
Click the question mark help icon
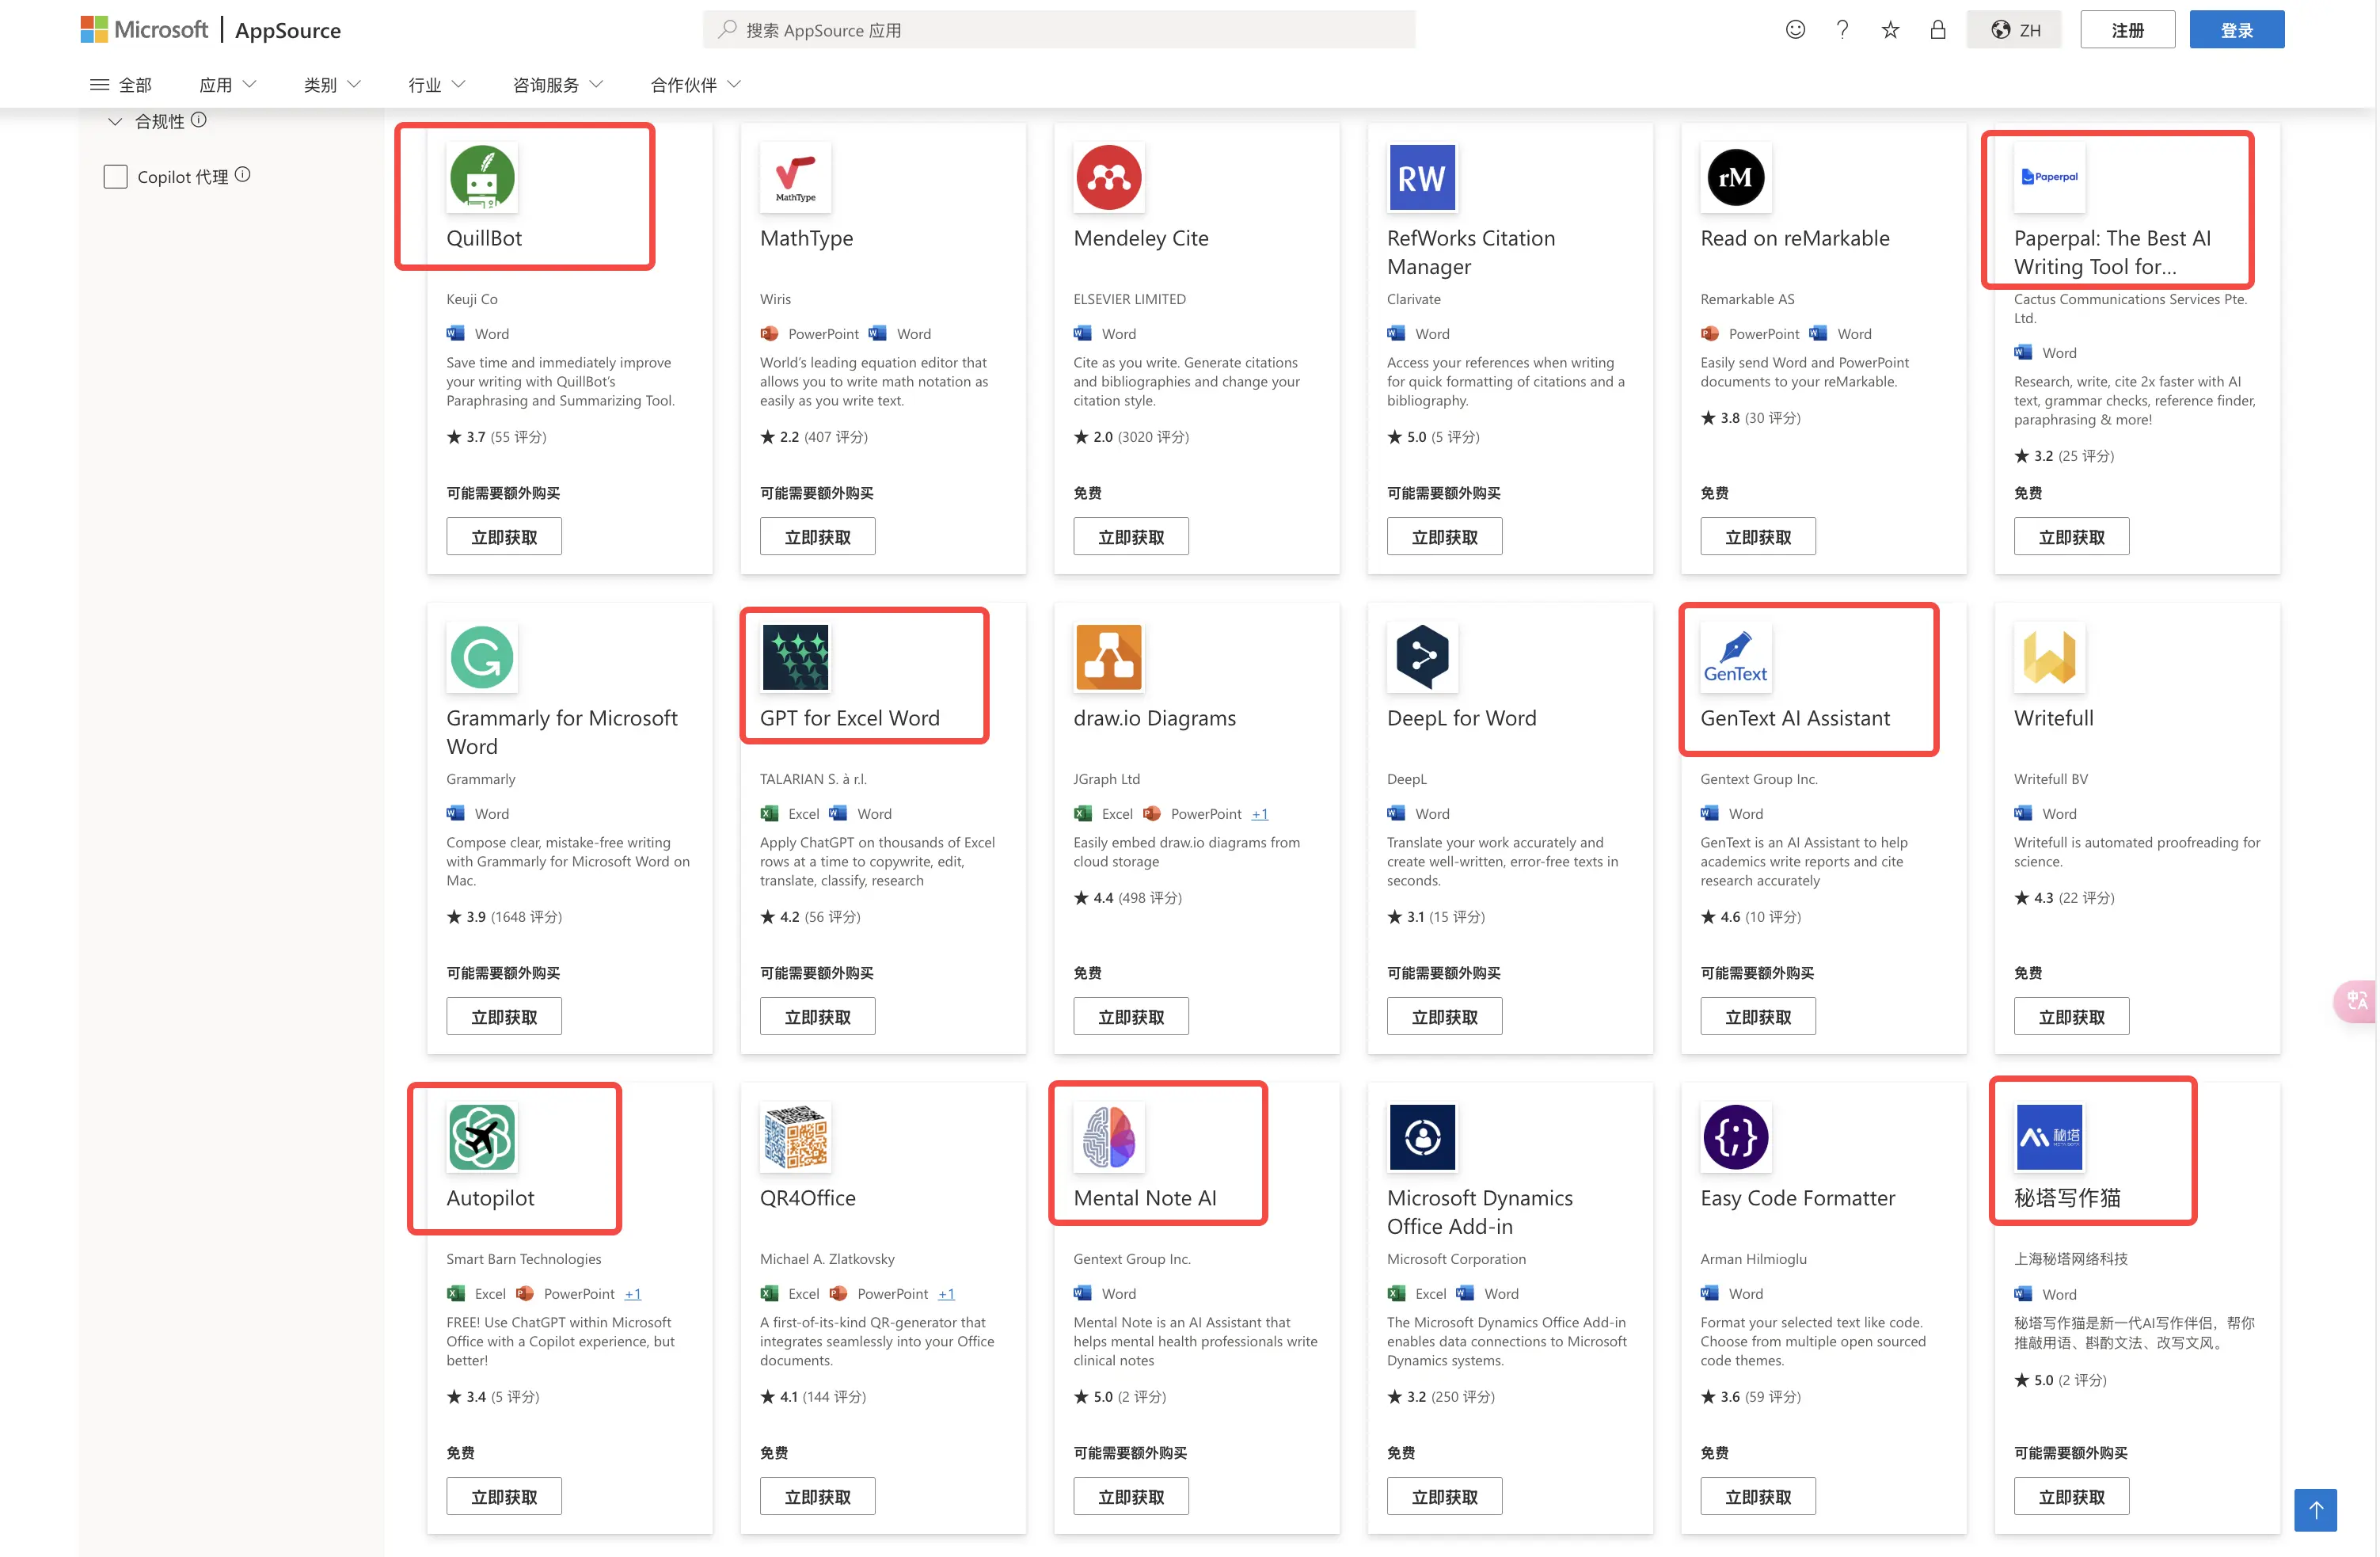(x=1842, y=30)
